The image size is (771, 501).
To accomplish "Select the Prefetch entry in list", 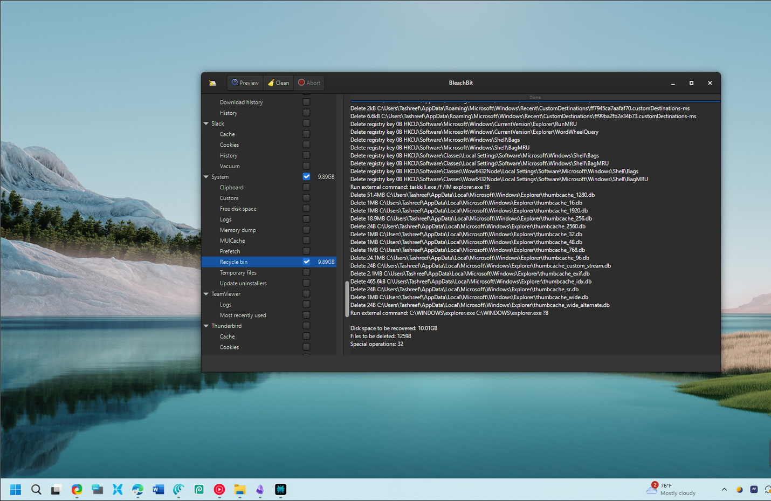I will [x=230, y=252].
